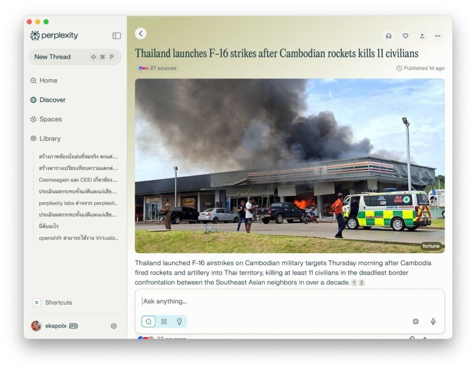Go back using the arrow button

[x=140, y=34]
